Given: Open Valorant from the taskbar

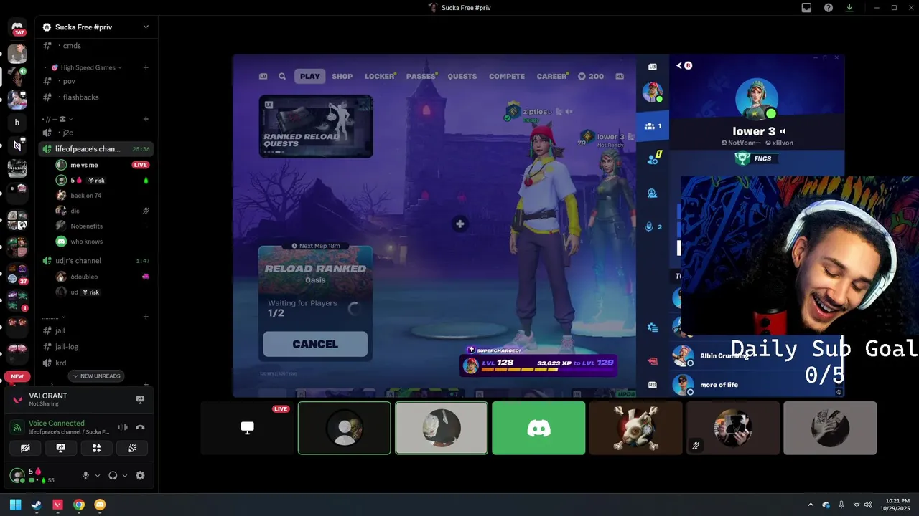Looking at the screenshot, I should (57, 505).
